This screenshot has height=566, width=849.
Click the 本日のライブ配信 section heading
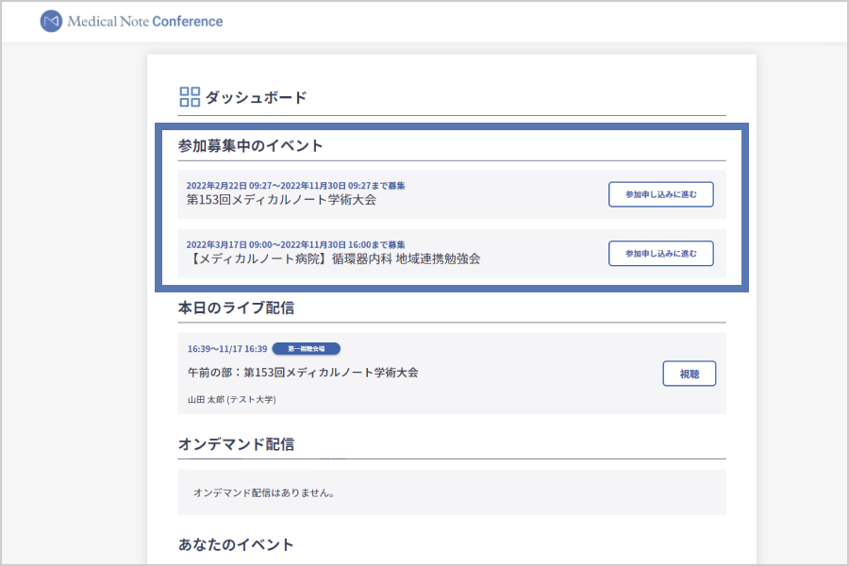pos(236,308)
